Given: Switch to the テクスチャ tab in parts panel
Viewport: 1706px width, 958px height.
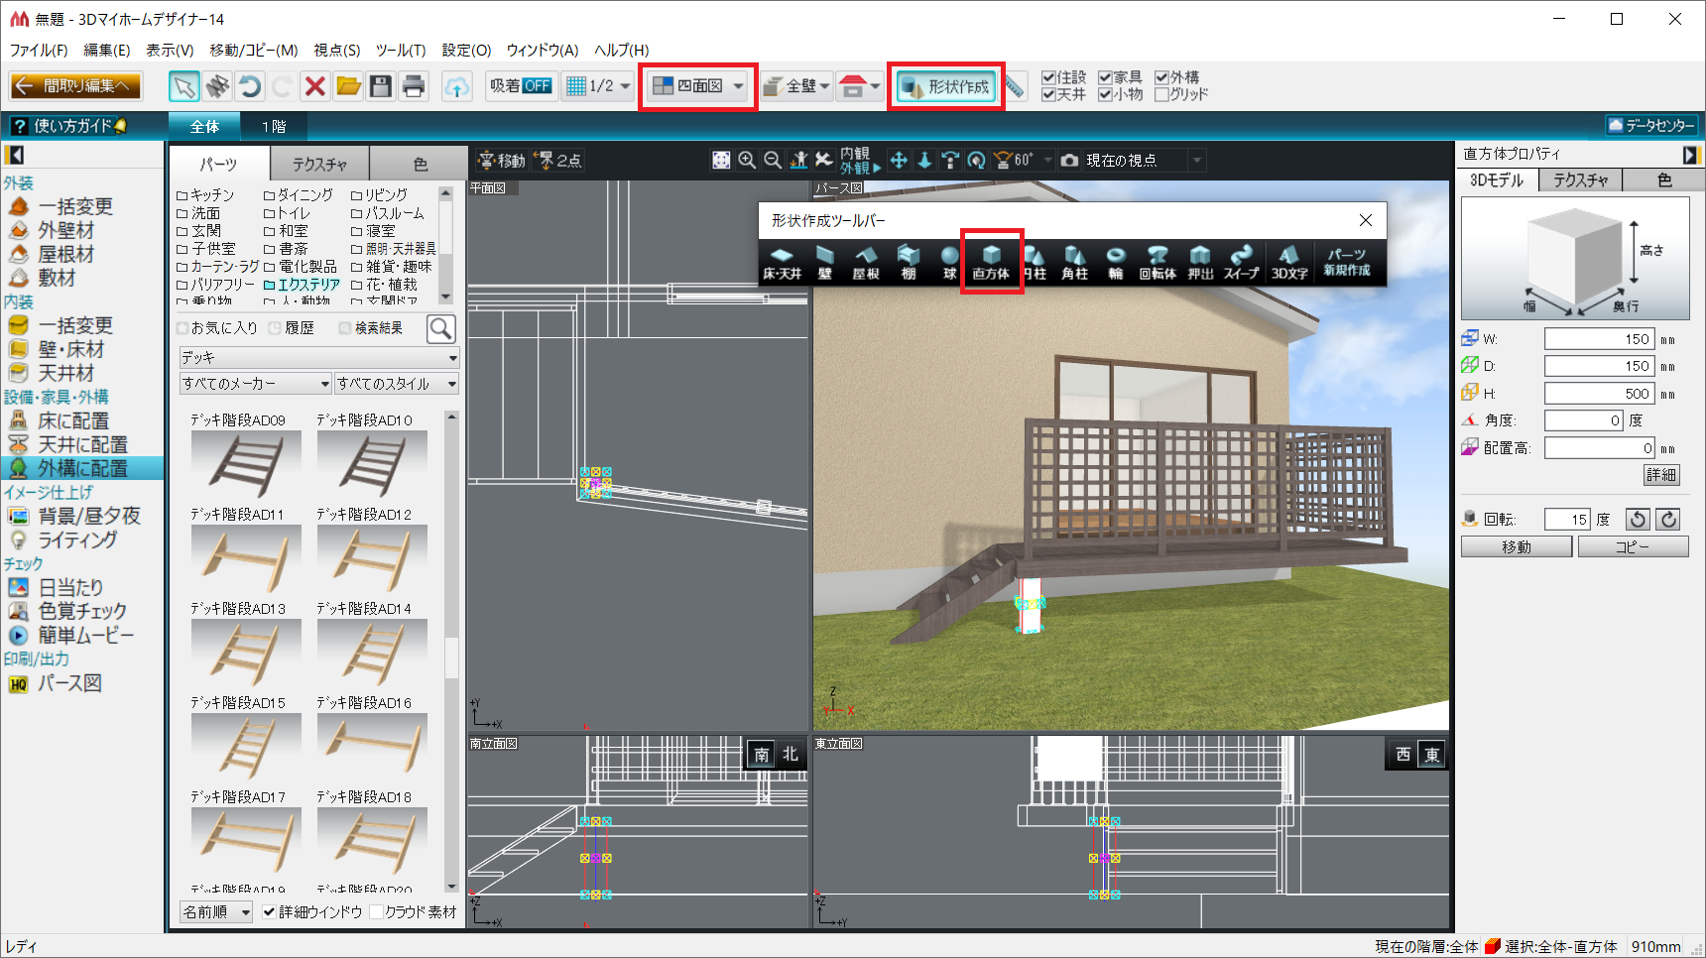Looking at the screenshot, I should coord(319,164).
